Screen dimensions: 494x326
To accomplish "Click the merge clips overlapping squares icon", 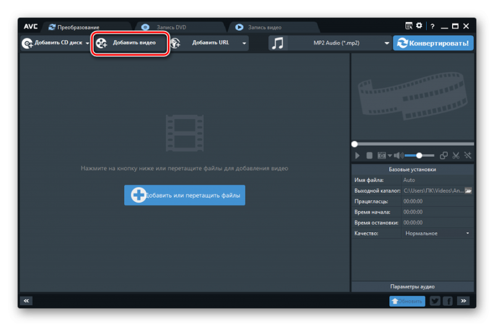I will pyautogui.click(x=443, y=156).
